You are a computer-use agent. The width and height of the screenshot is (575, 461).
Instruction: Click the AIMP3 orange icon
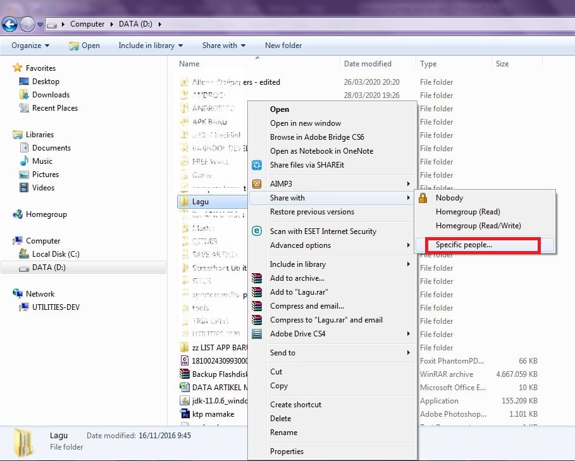click(x=257, y=183)
